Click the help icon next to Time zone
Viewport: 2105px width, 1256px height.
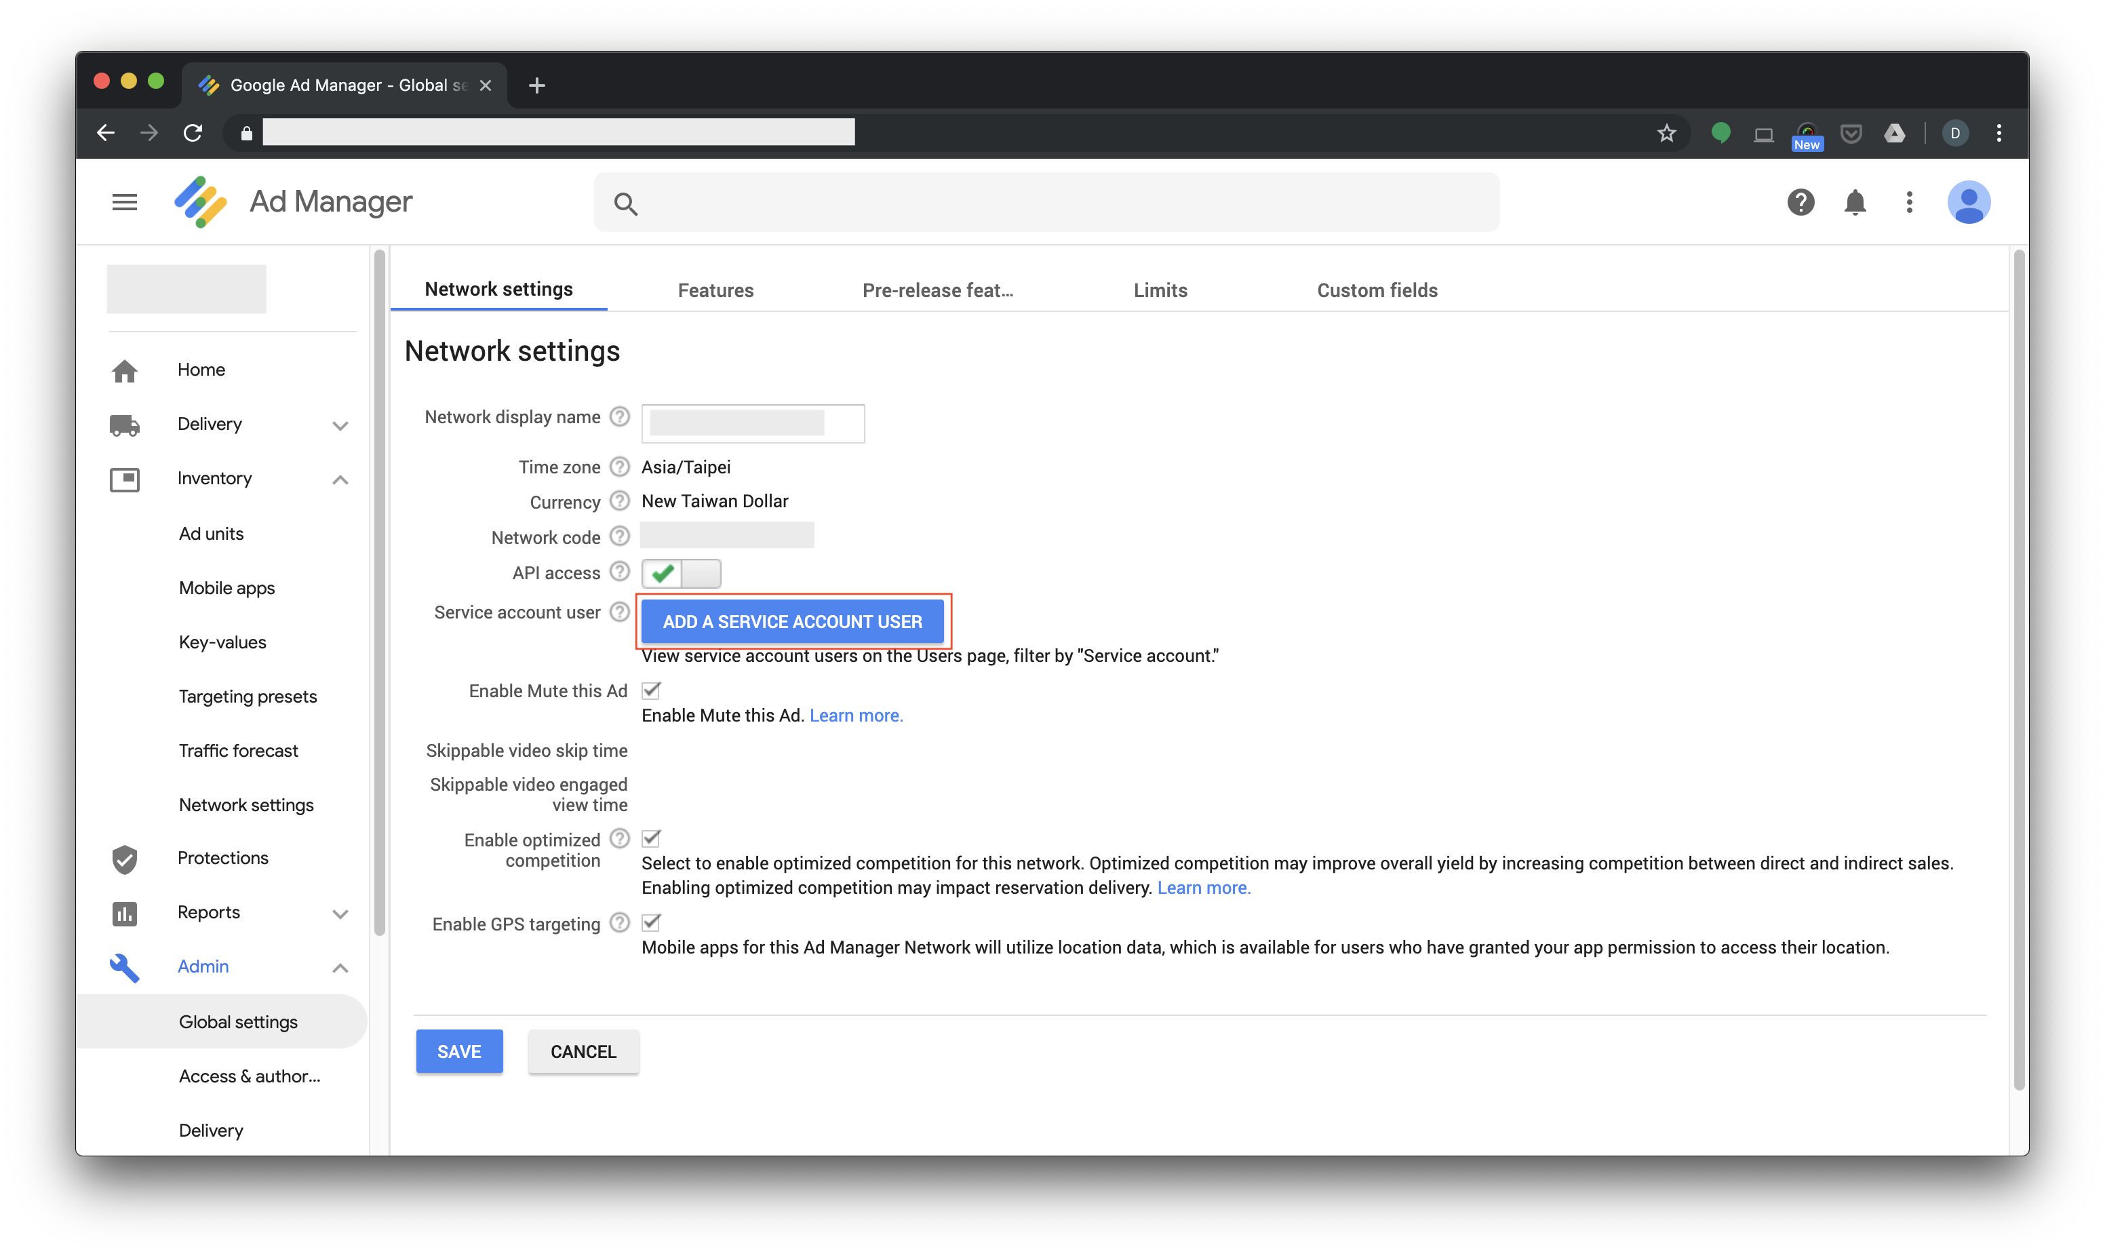coord(620,467)
